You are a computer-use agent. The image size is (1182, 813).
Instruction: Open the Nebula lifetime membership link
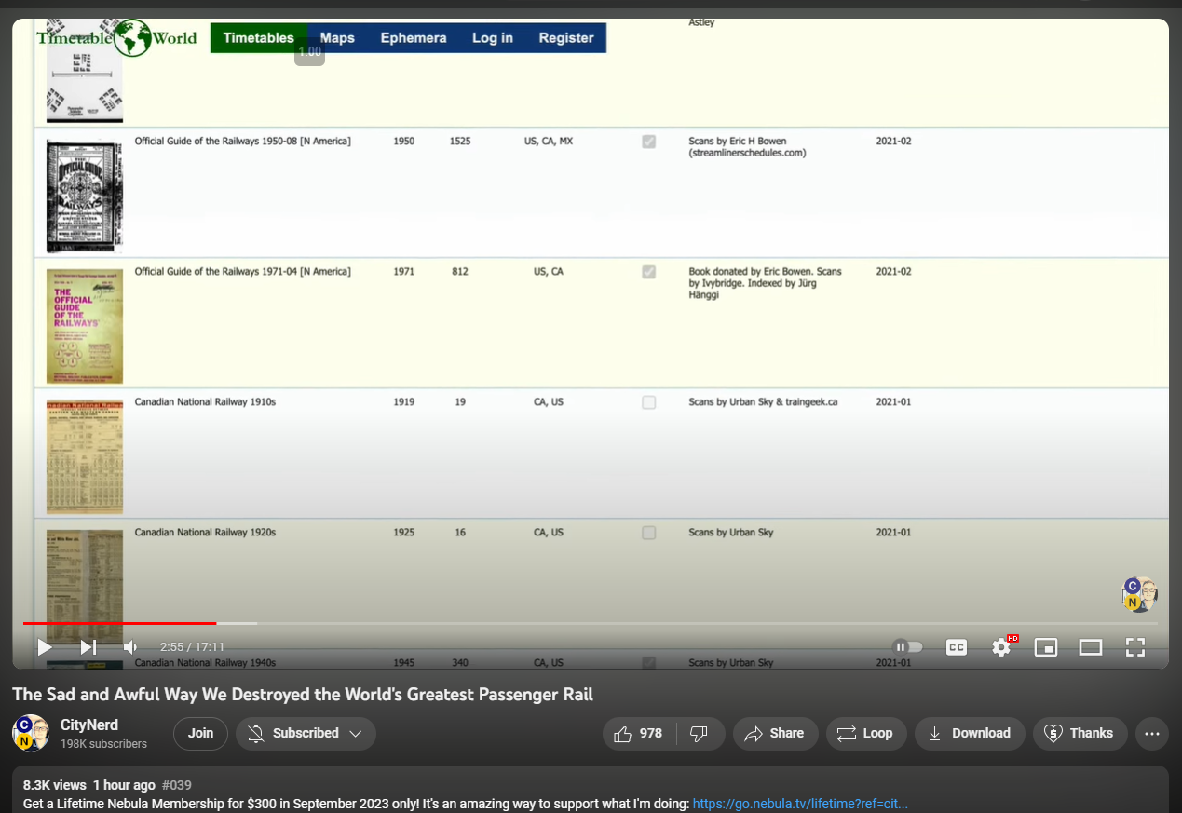(x=800, y=804)
